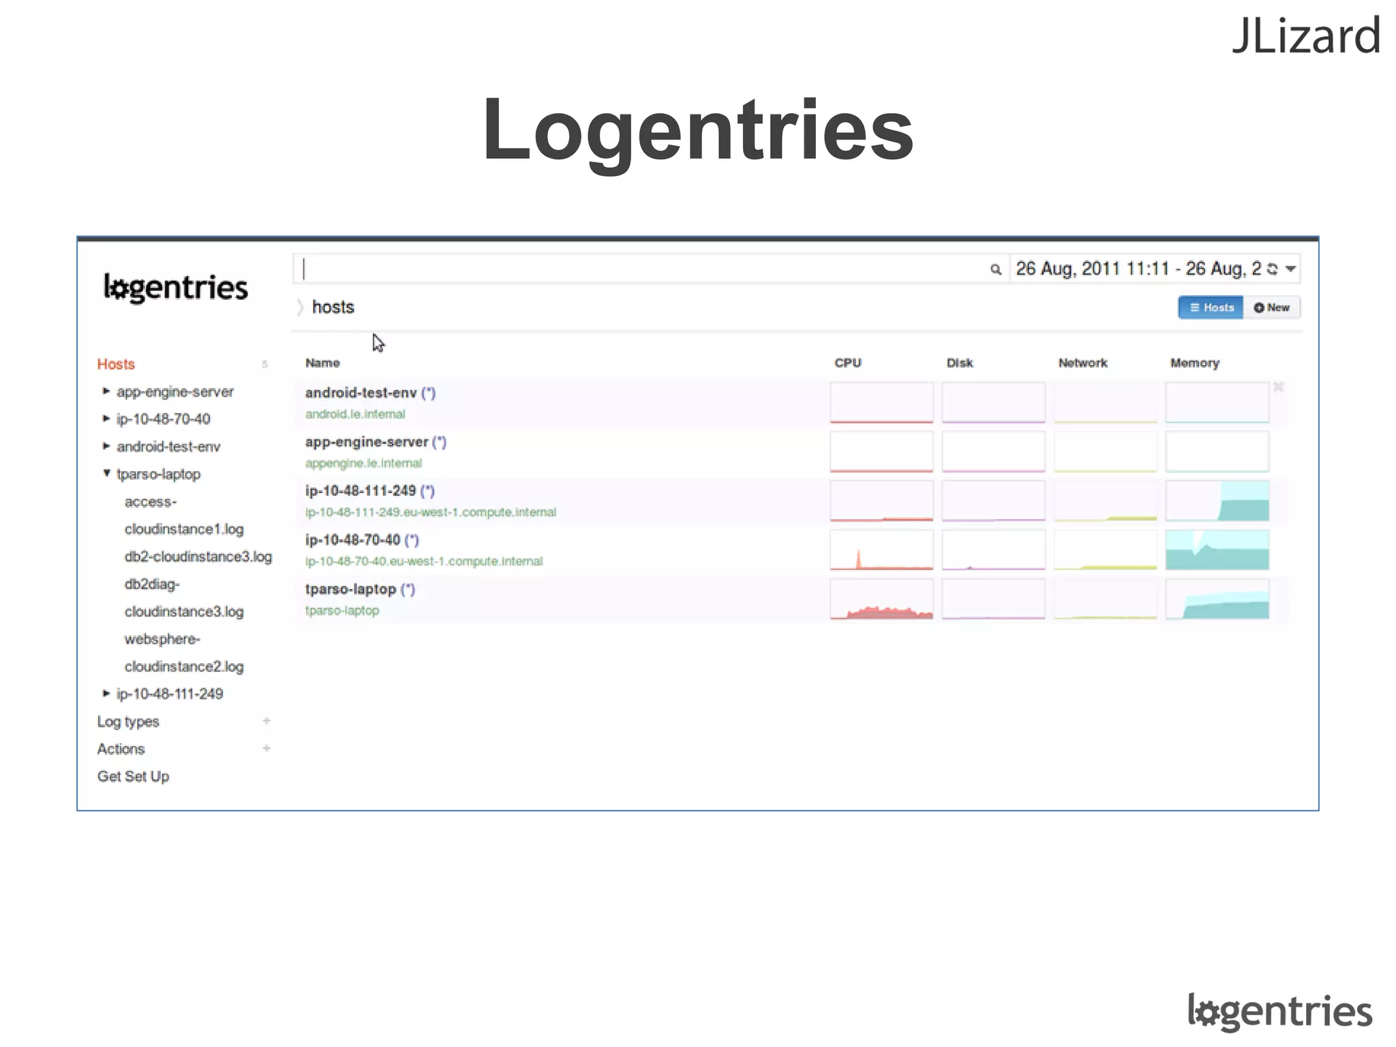This screenshot has width=1396, height=1047.
Task: Select app-engine-server in sidebar
Action: [x=175, y=392]
